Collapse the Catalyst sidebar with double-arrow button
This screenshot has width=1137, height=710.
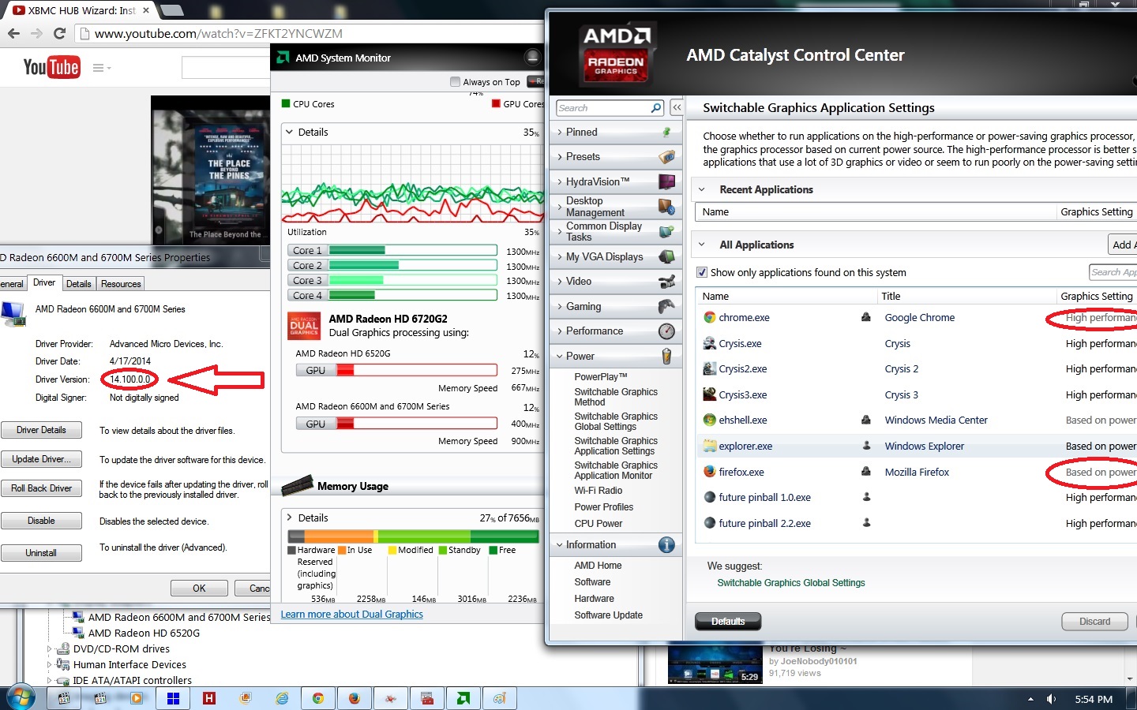(x=677, y=107)
